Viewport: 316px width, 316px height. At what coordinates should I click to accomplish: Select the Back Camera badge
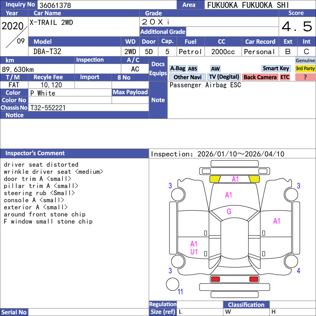click(x=260, y=77)
